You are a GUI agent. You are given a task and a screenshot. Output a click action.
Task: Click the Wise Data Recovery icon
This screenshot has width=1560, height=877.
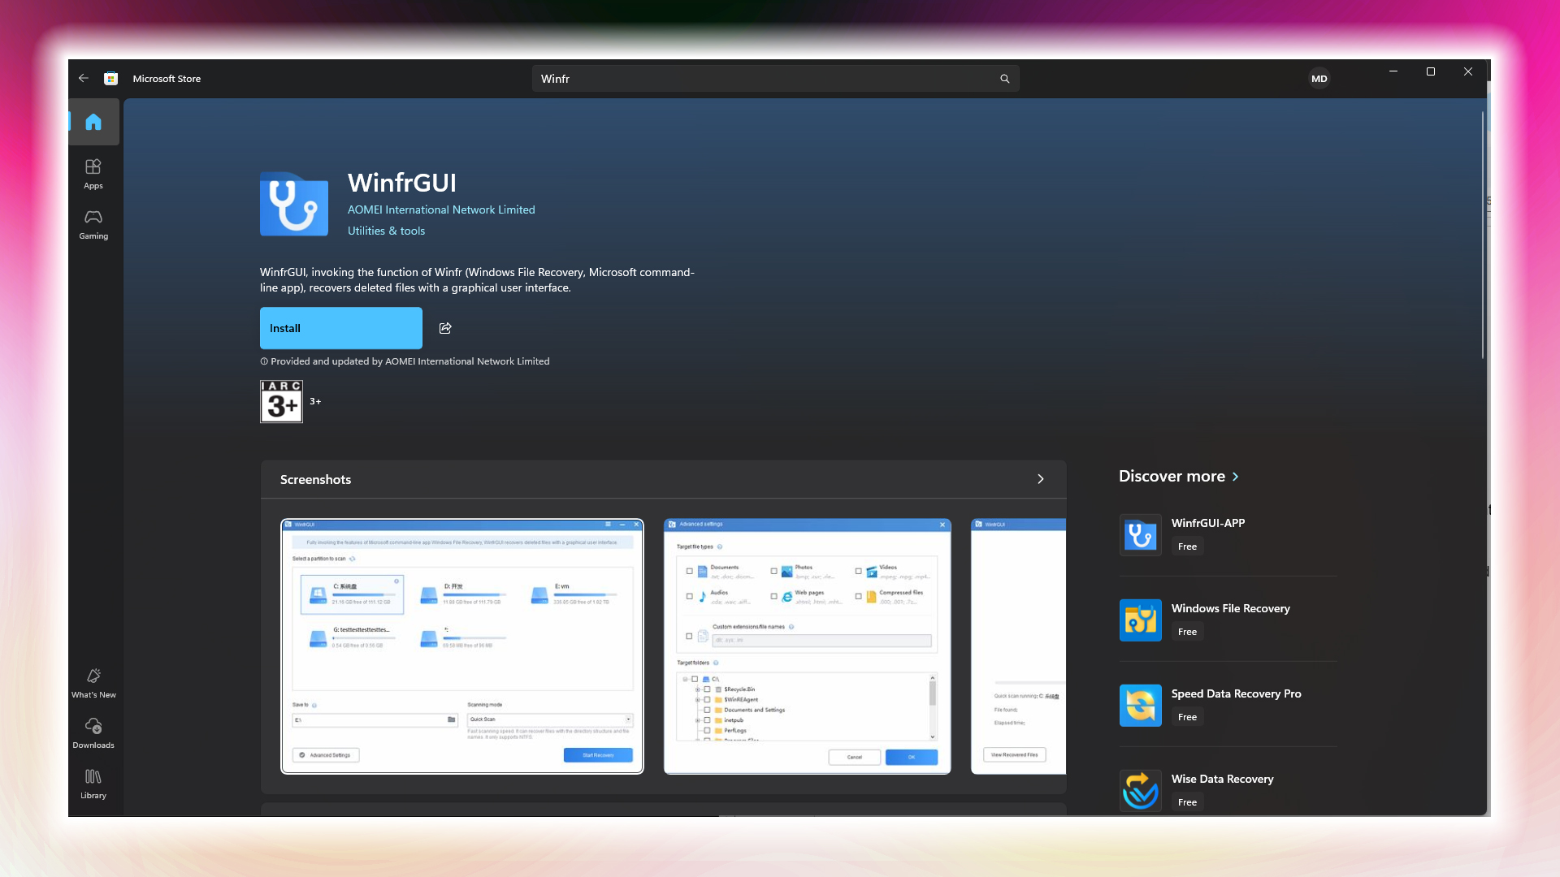point(1141,791)
